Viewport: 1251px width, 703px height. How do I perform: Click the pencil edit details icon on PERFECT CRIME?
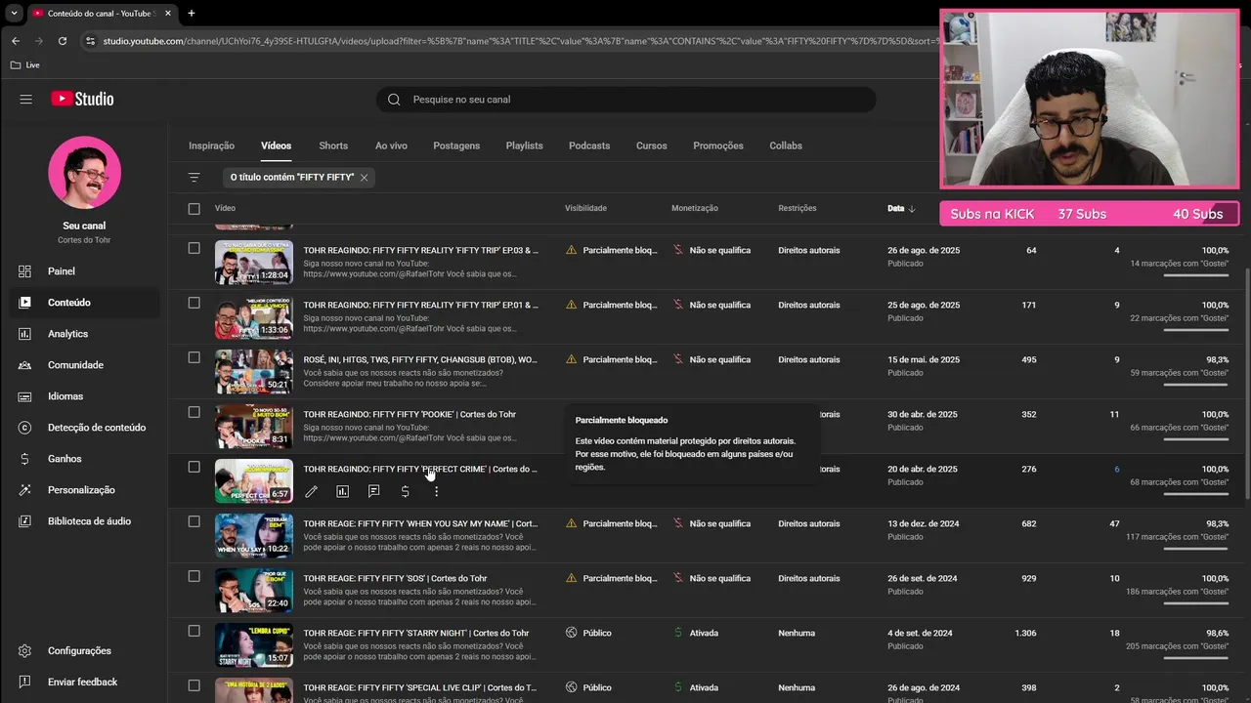[x=311, y=492]
